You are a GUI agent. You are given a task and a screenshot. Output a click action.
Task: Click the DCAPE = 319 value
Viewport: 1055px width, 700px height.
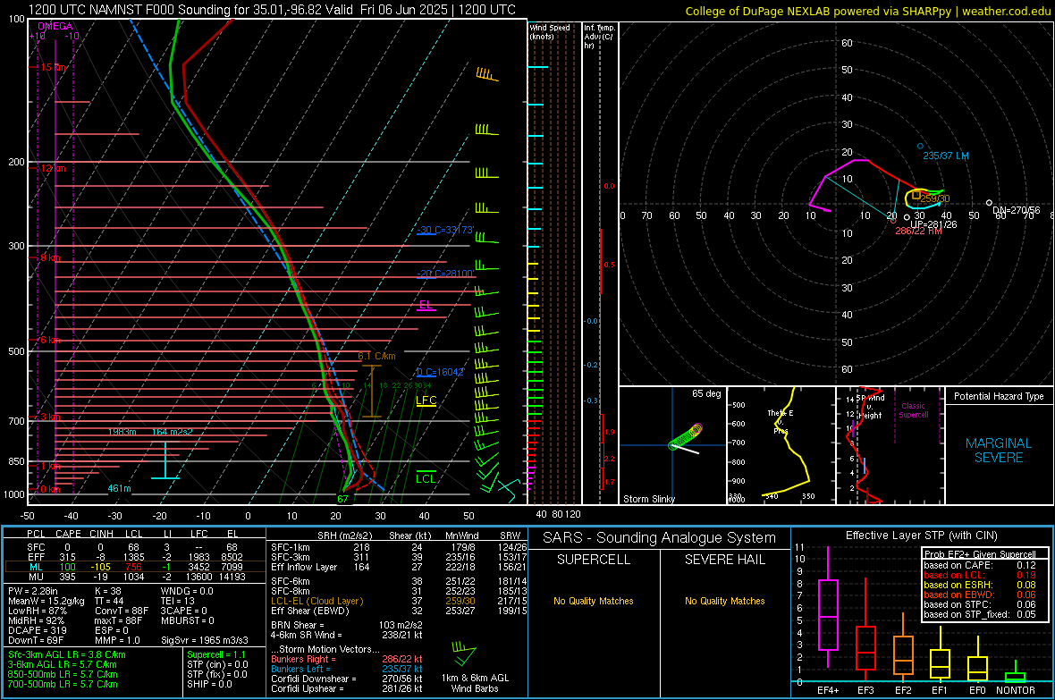pos(36,630)
